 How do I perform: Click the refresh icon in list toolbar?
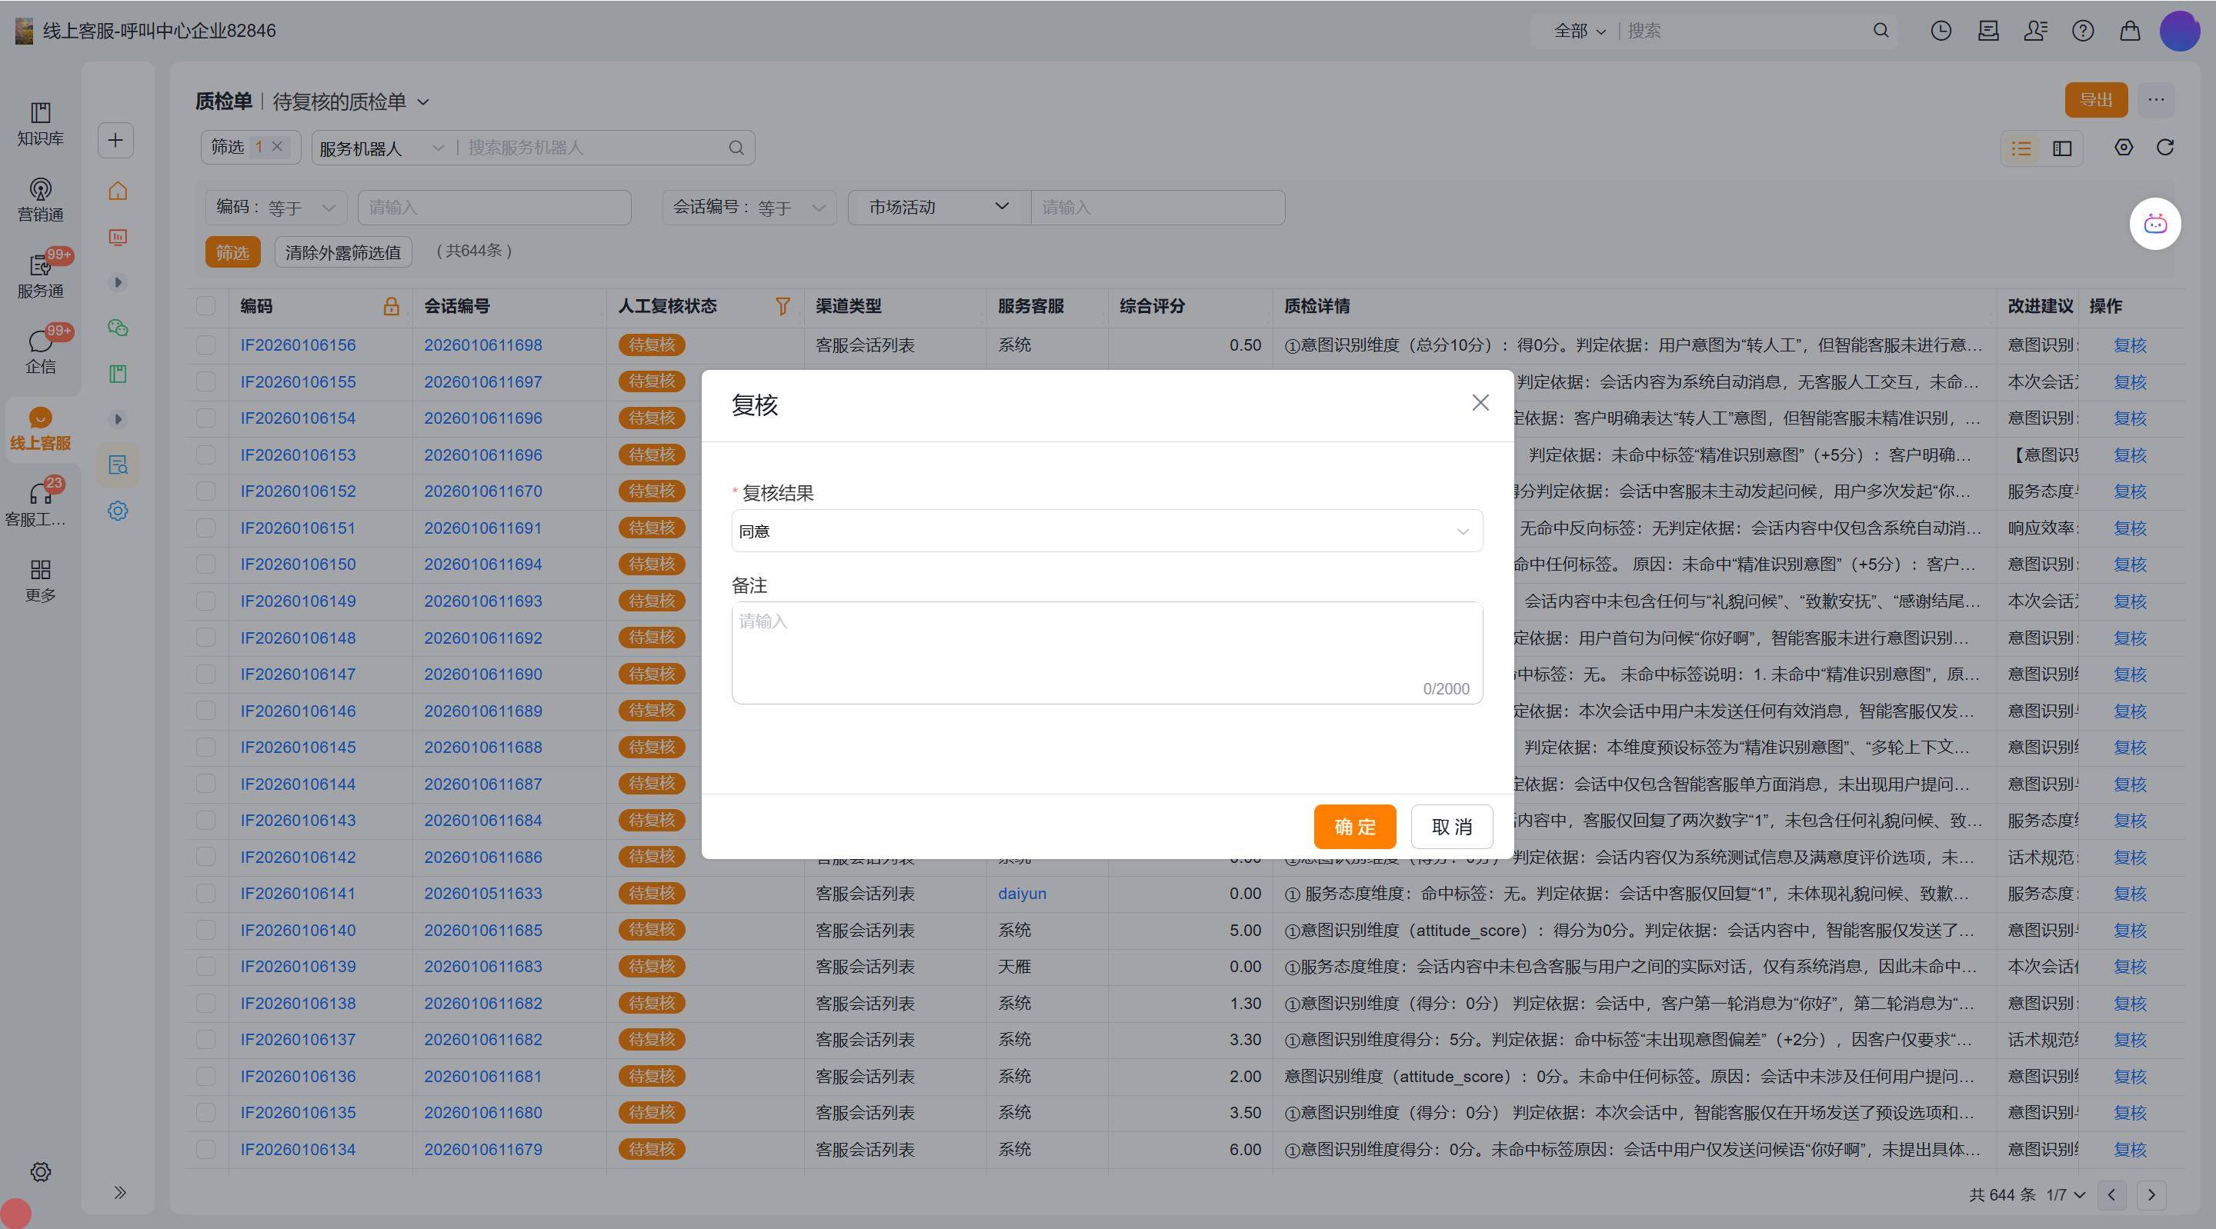[2165, 147]
